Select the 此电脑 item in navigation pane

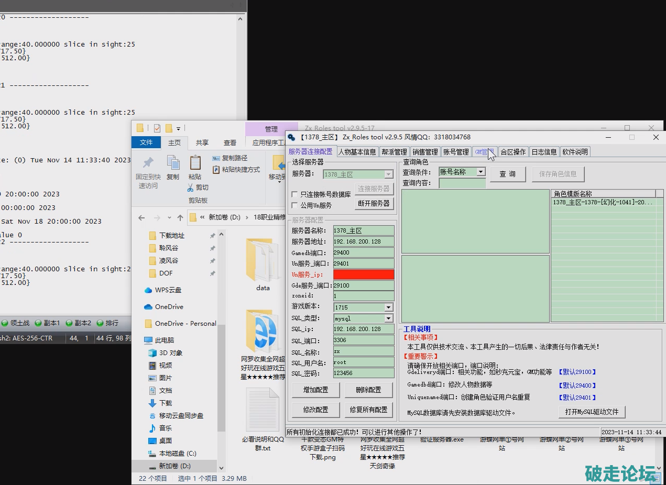click(164, 340)
